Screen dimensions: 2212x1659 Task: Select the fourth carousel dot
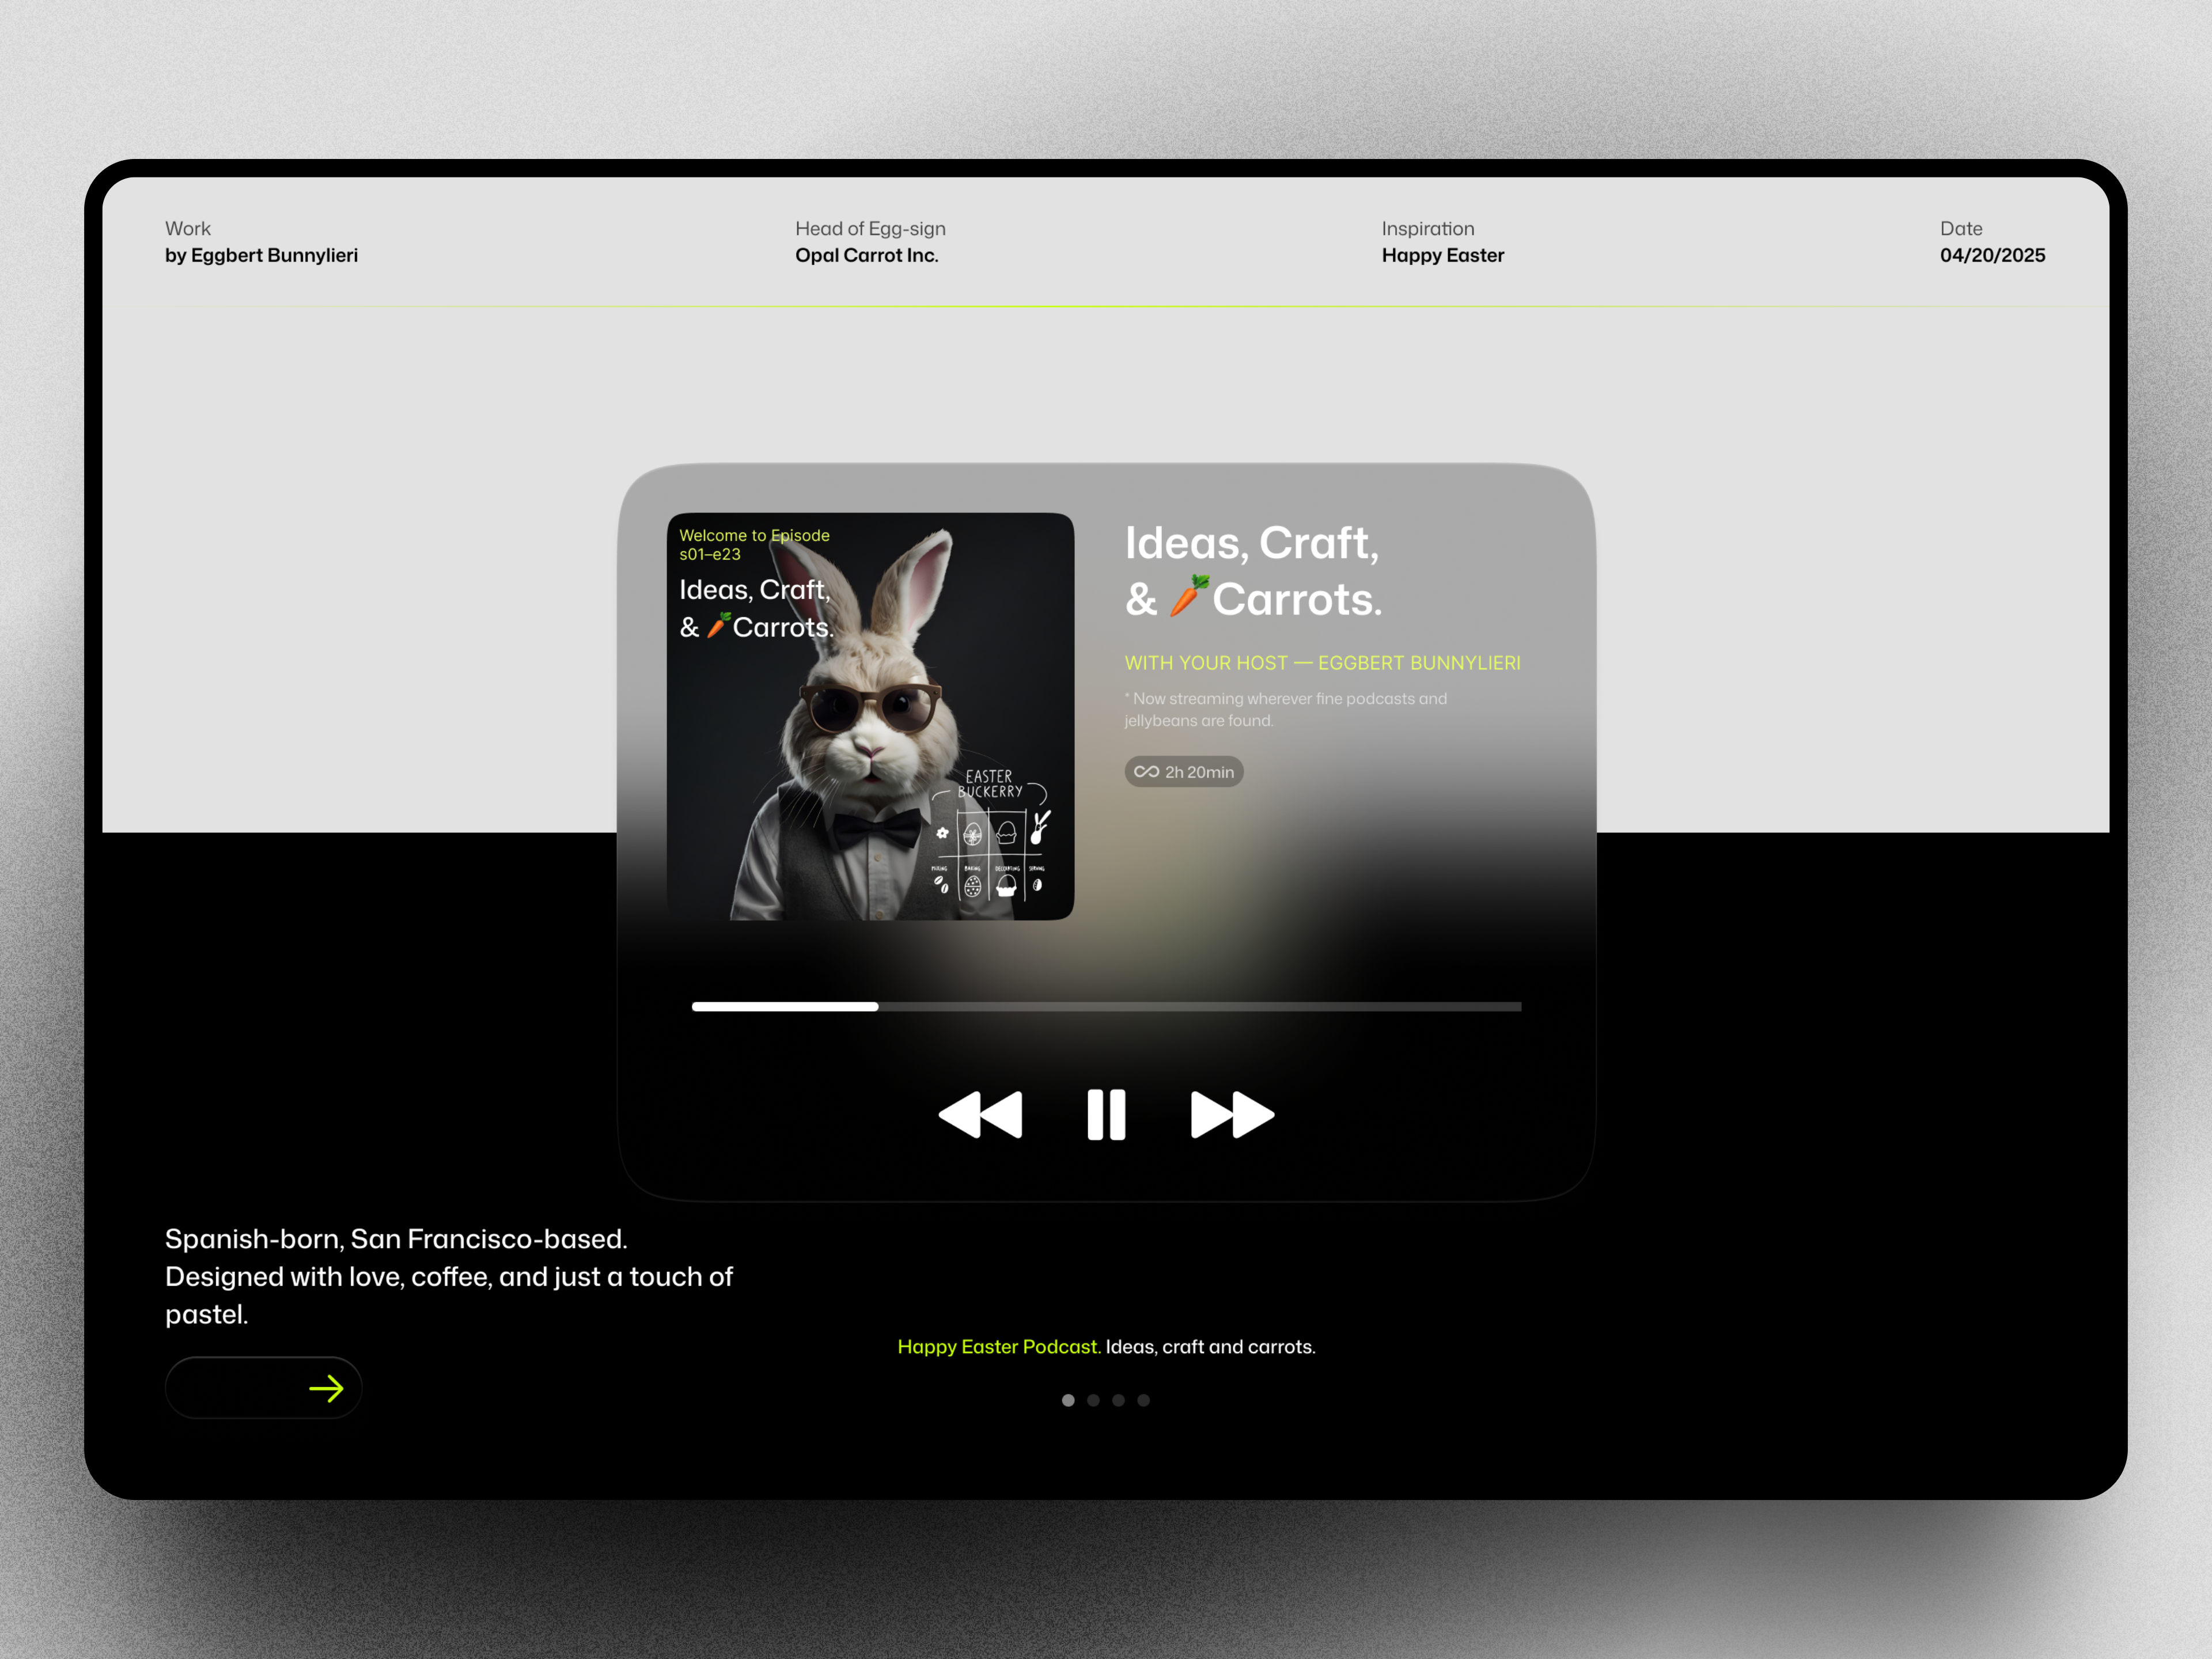(1145, 1400)
